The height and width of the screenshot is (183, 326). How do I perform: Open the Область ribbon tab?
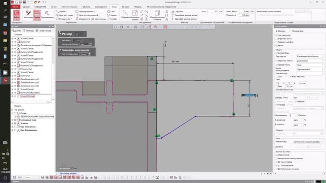(x=86, y=7)
